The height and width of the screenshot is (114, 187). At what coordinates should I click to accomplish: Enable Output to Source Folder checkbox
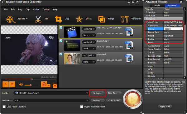tap(82, 107)
